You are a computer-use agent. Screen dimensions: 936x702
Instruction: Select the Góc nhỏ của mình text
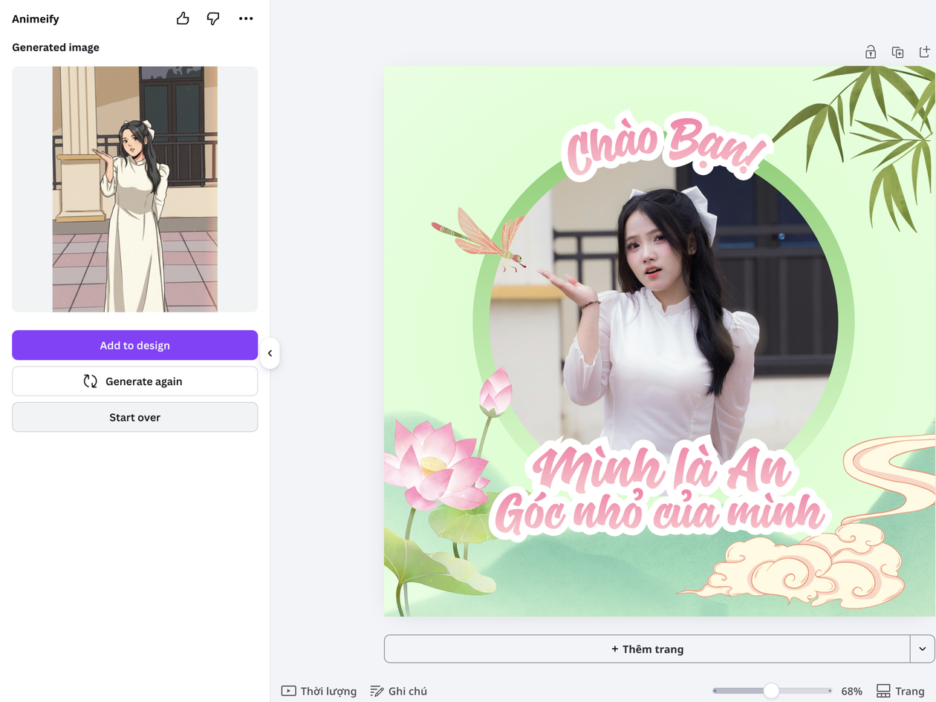click(660, 514)
